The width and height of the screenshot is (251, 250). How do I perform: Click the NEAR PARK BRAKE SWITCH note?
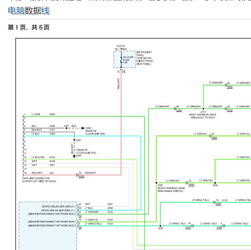point(170,190)
